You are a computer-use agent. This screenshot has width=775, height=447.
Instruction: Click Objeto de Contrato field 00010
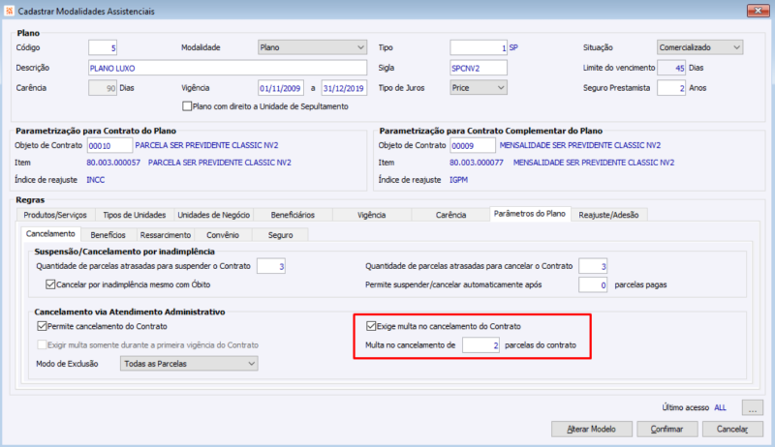point(109,145)
